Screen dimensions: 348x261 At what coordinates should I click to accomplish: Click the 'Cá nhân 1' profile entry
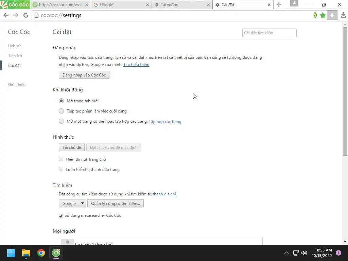pos(161,241)
